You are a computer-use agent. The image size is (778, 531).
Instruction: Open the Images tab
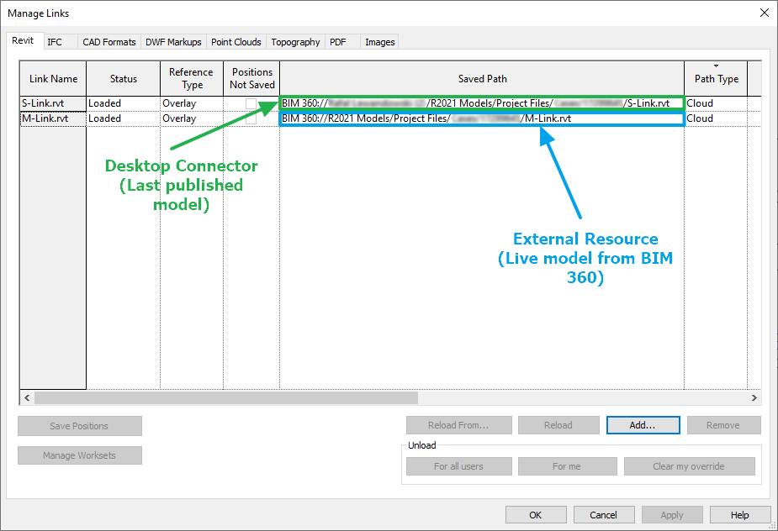[x=379, y=41]
